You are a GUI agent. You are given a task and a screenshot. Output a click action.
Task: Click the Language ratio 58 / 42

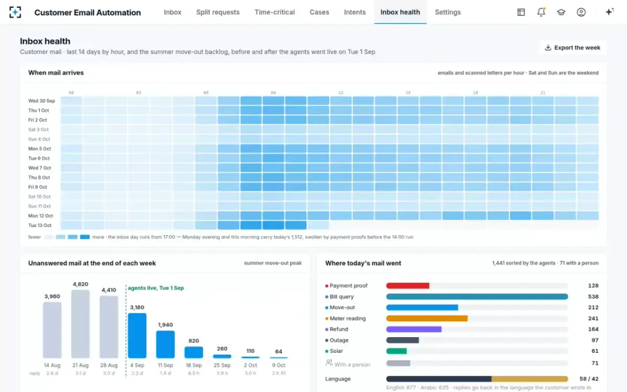[589, 379]
